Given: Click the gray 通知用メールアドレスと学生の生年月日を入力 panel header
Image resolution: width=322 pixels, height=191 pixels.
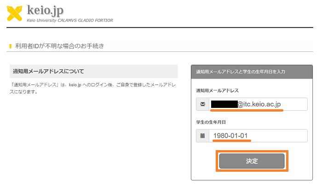Looking at the screenshot, I should 252,72.
